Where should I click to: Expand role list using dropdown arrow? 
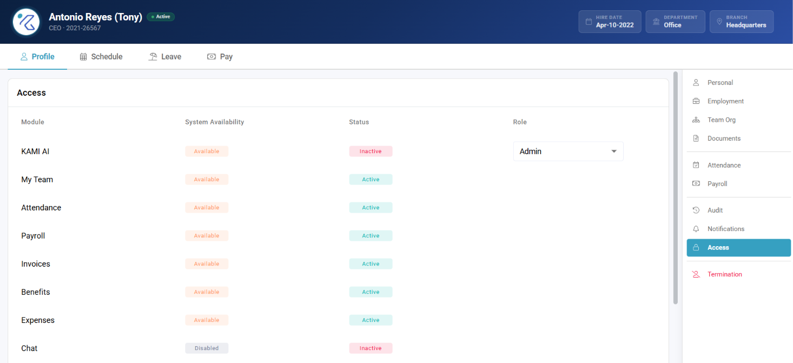[x=614, y=151]
